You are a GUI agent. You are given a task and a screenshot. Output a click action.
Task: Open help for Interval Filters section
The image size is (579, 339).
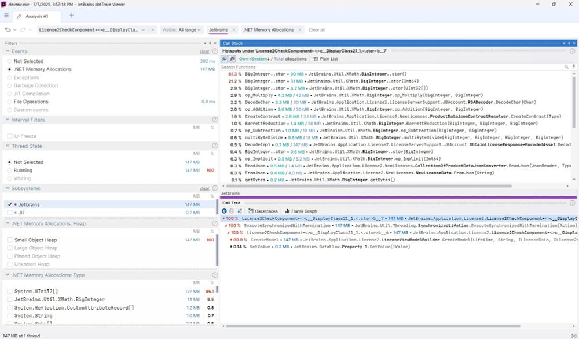(215, 120)
